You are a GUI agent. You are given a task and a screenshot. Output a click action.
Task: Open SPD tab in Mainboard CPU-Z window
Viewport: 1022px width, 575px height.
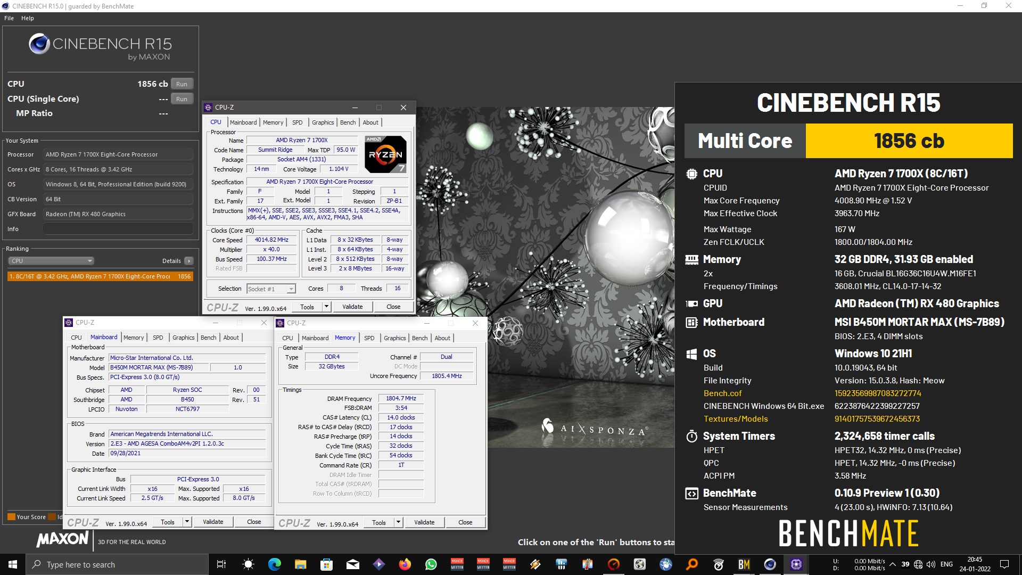[158, 338]
